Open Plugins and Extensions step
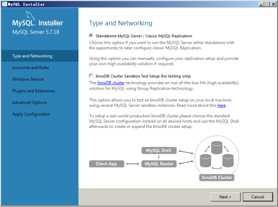This screenshot has height=207, width=278. (x=40, y=91)
